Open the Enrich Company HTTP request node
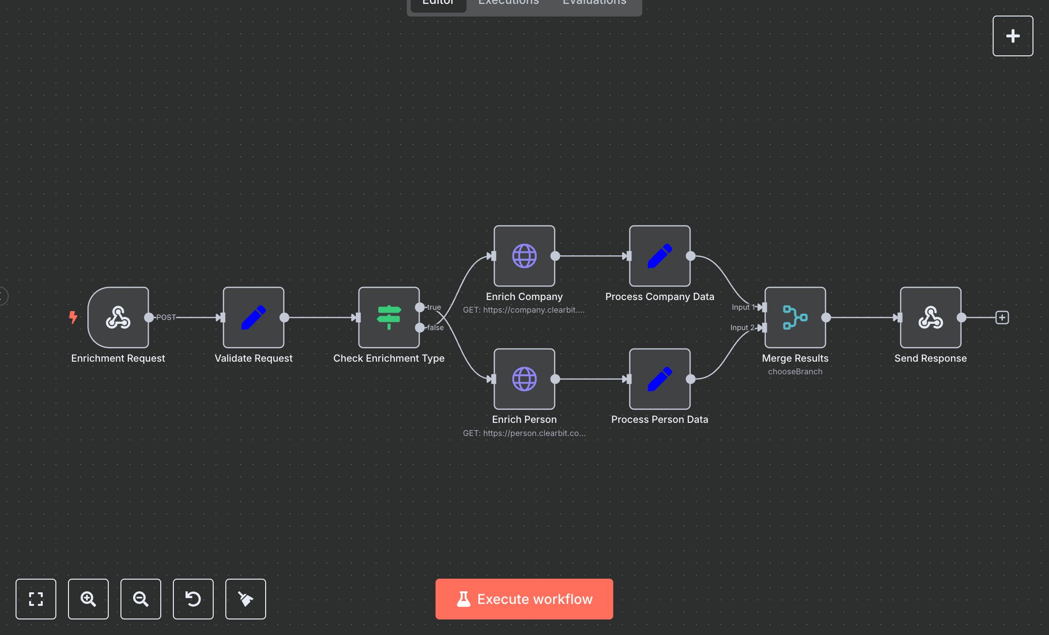 [524, 256]
